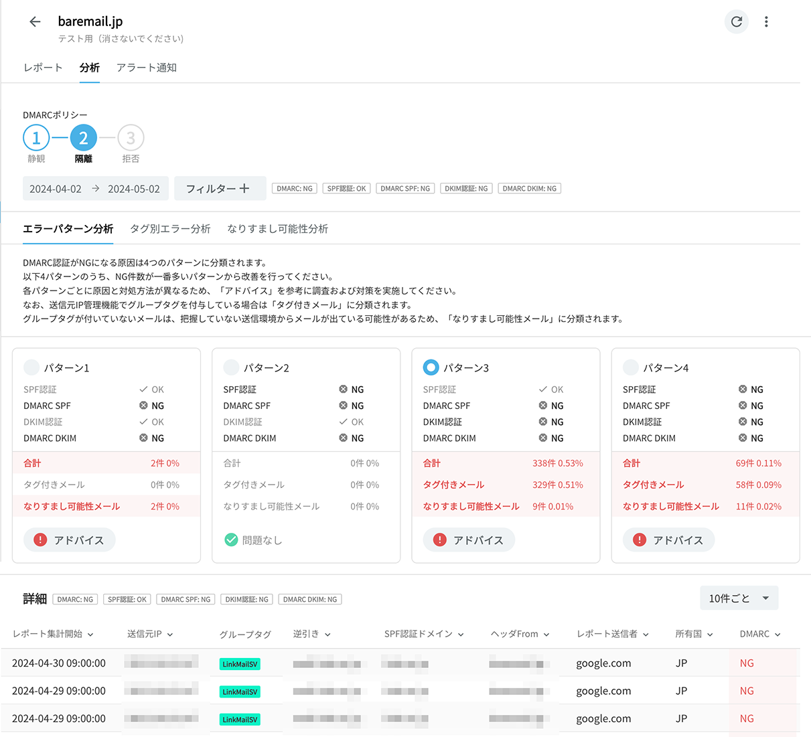
Task: Click NG result in the 2024-04-30 row
Action: click(x=747, y=663)
